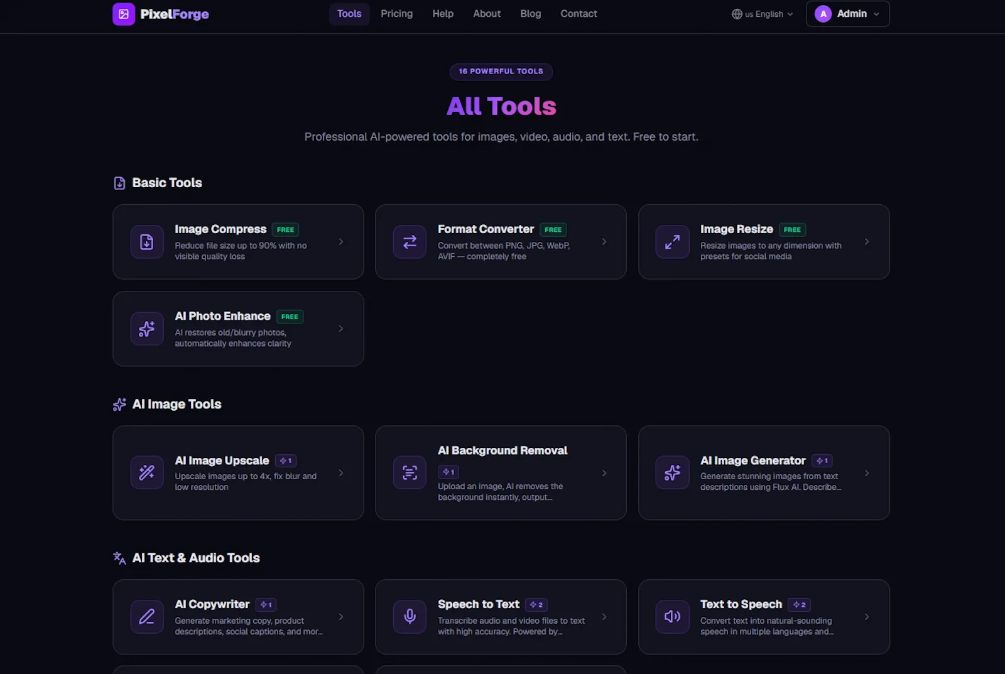Click the Image Compress file icon
The width and height of the screenshot is (1005, 674).
click(147, 242)
